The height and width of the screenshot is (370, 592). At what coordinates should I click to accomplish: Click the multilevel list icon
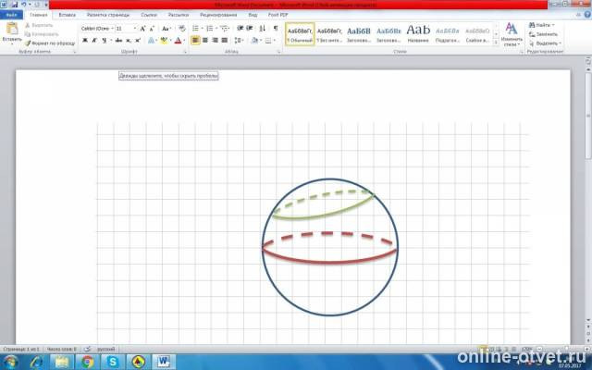[224, 29]
